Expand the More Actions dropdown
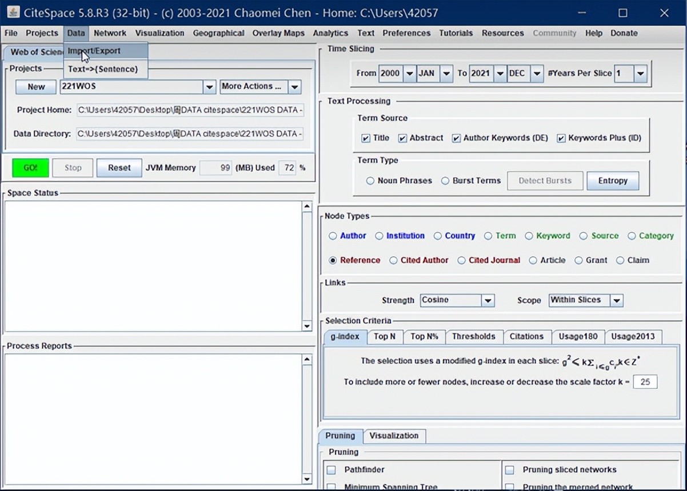Screen dimensions: 687x491 [294, 87]
